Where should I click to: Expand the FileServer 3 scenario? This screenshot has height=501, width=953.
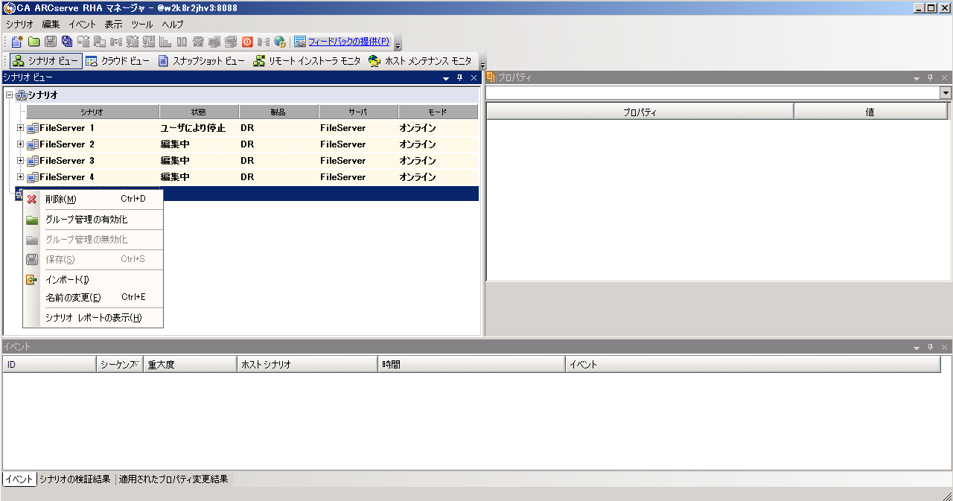point(20,161)
